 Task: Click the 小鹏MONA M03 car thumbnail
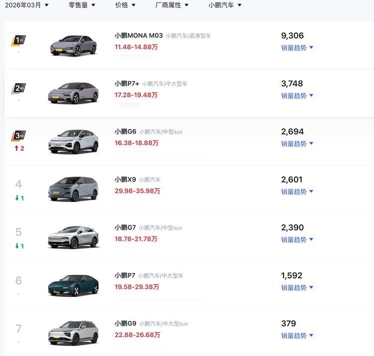click(73, 45)
